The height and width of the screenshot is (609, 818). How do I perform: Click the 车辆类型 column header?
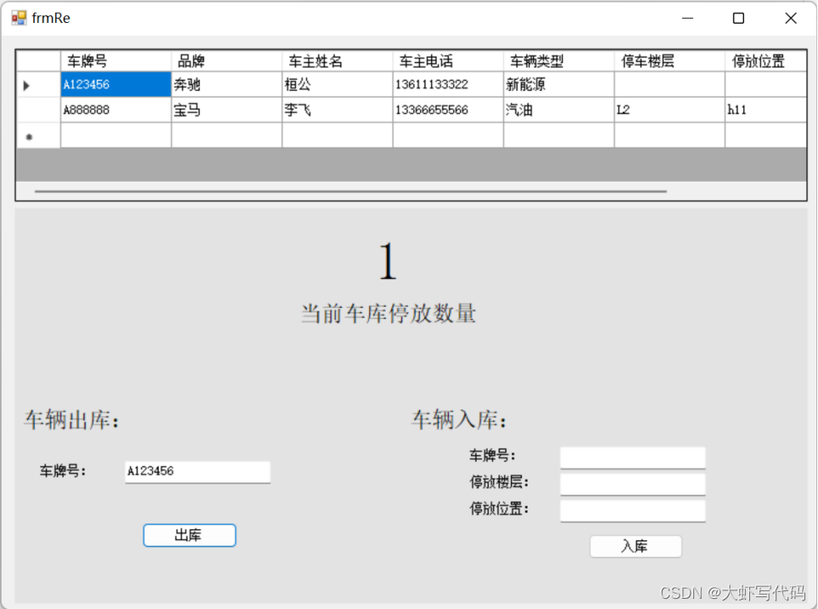click(558, 61)
